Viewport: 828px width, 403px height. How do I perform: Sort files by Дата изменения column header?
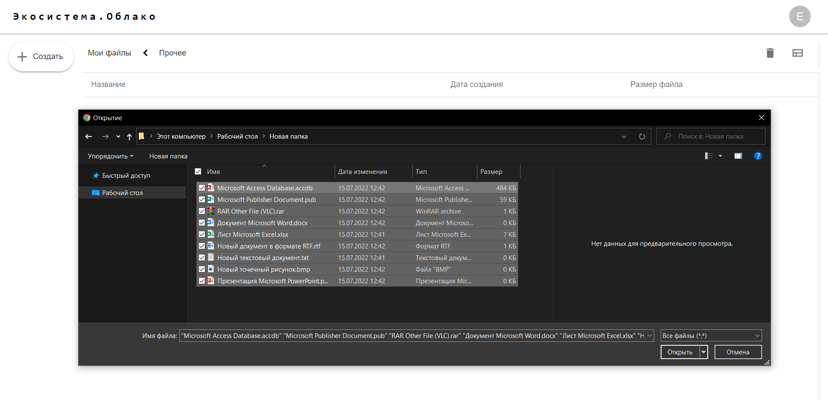click(x=373, y=171)
